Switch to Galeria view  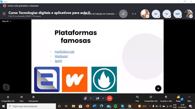pyautogui.click(x=37, y=16)
